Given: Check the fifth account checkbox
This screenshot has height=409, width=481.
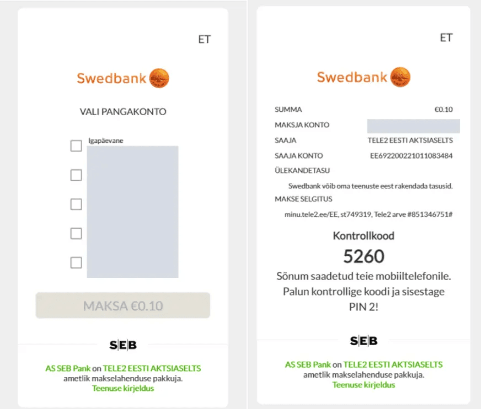Looking at the screenshot, I should tap(76, 262).
